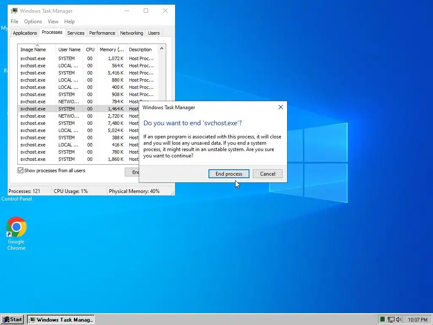The image size is (433, 325).
Task: Confirm with the End process button
Action: pos(229,174)
